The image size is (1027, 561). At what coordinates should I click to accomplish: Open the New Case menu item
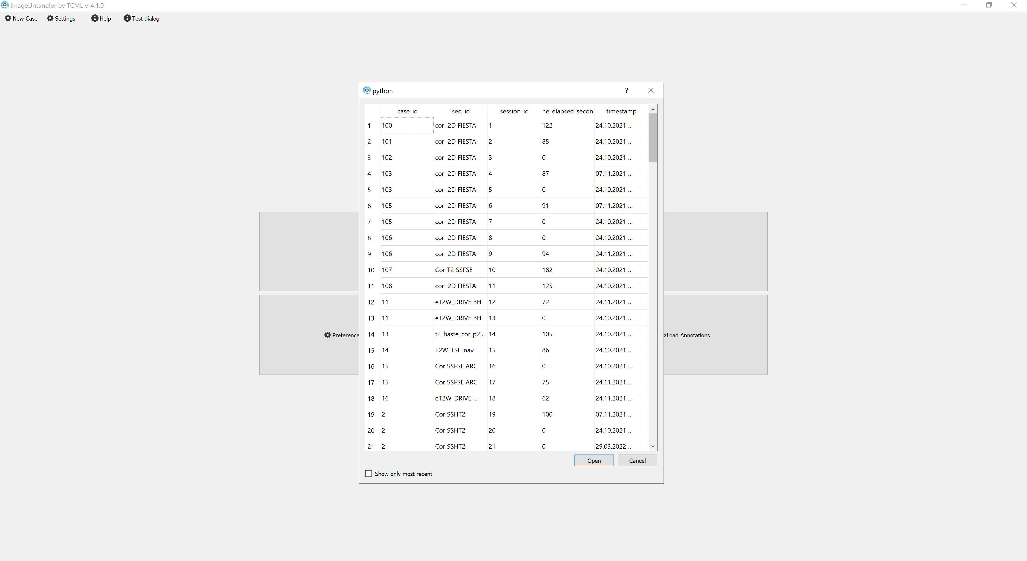(21, 18)
